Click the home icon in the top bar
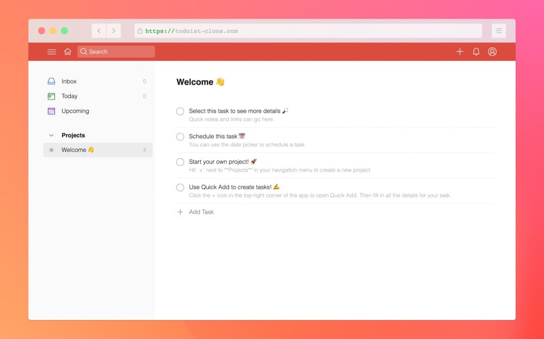The height and width of the screenshot is (339, 544). (67, 51)
